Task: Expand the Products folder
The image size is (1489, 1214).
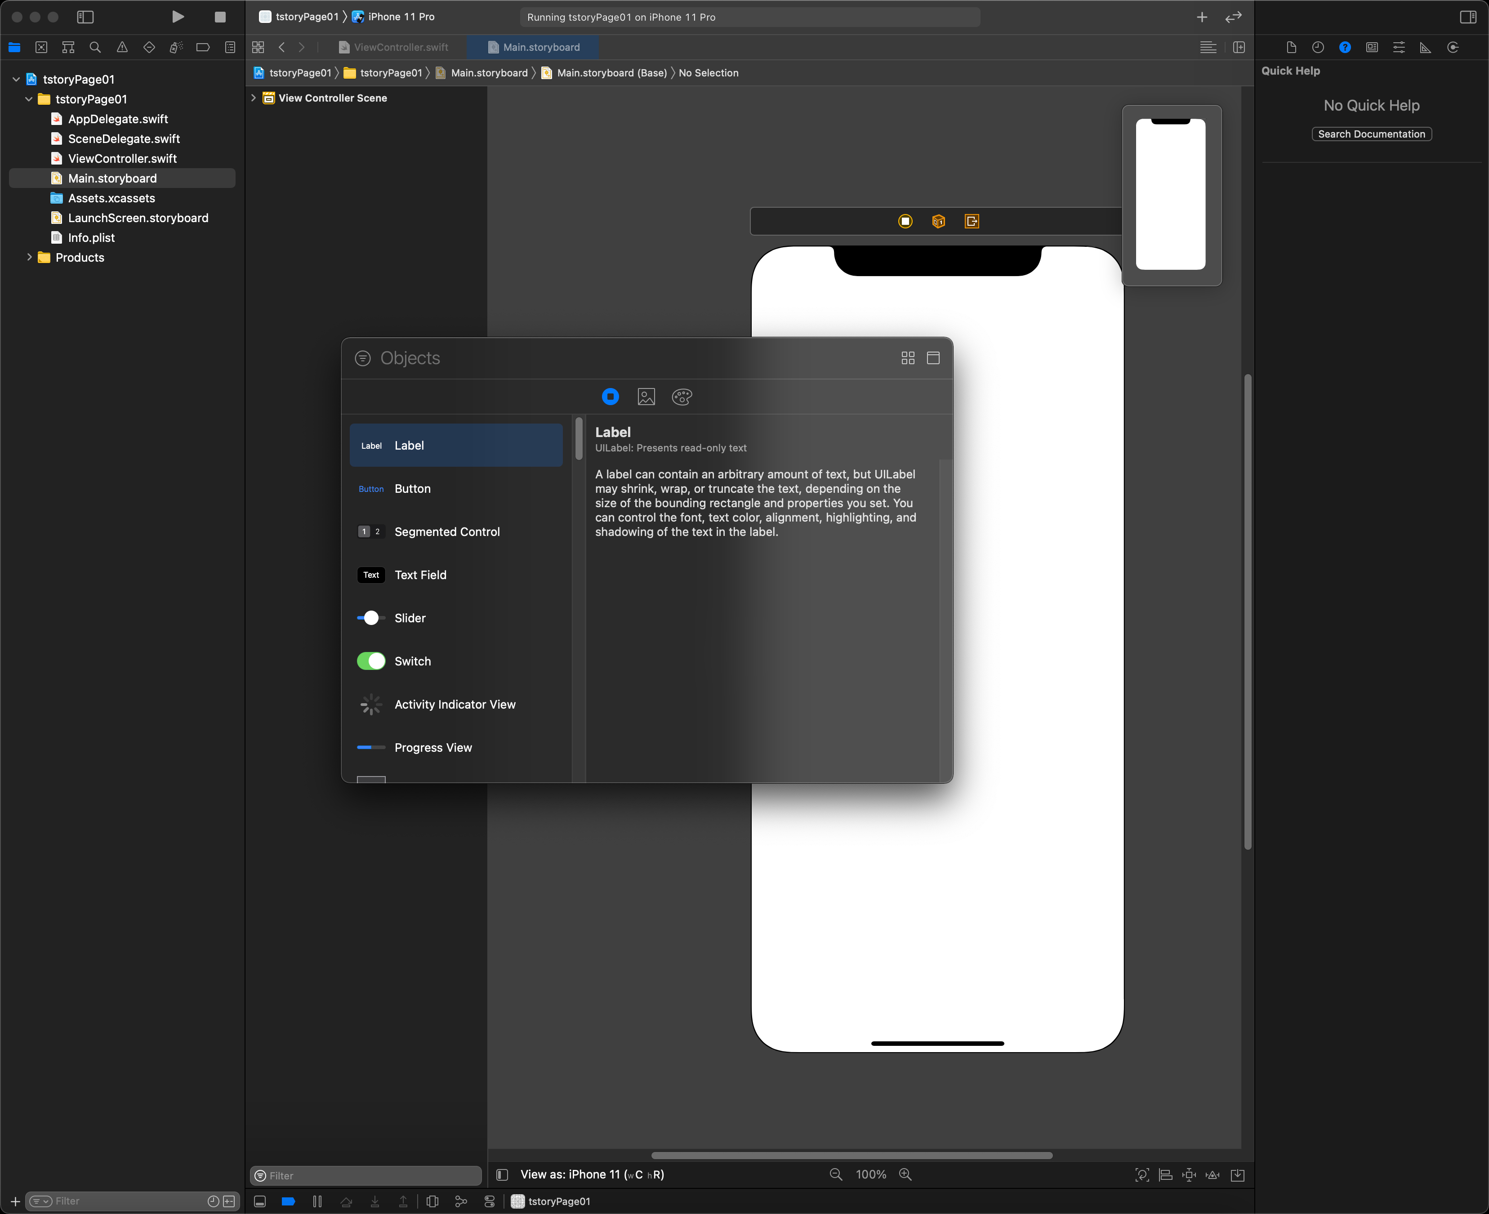Action: pyautogui.click(x=29, y=257)
